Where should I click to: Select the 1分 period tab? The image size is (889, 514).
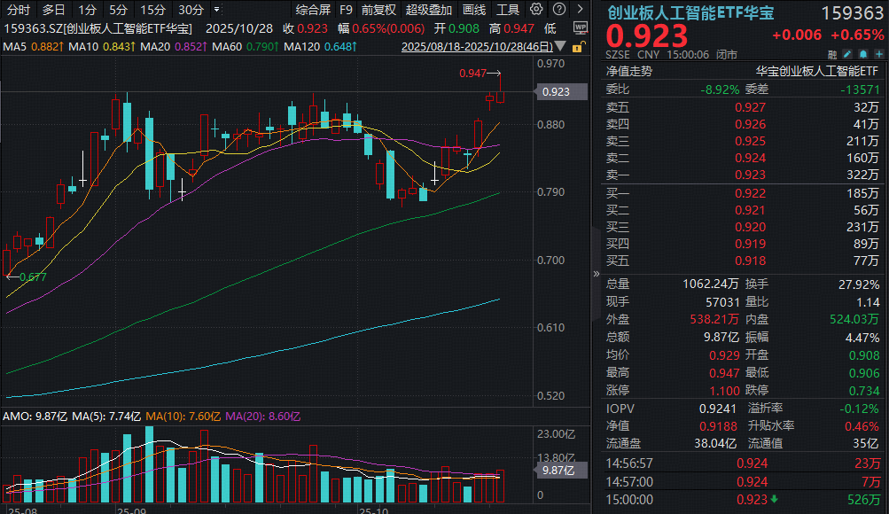[x=88, y=10]
